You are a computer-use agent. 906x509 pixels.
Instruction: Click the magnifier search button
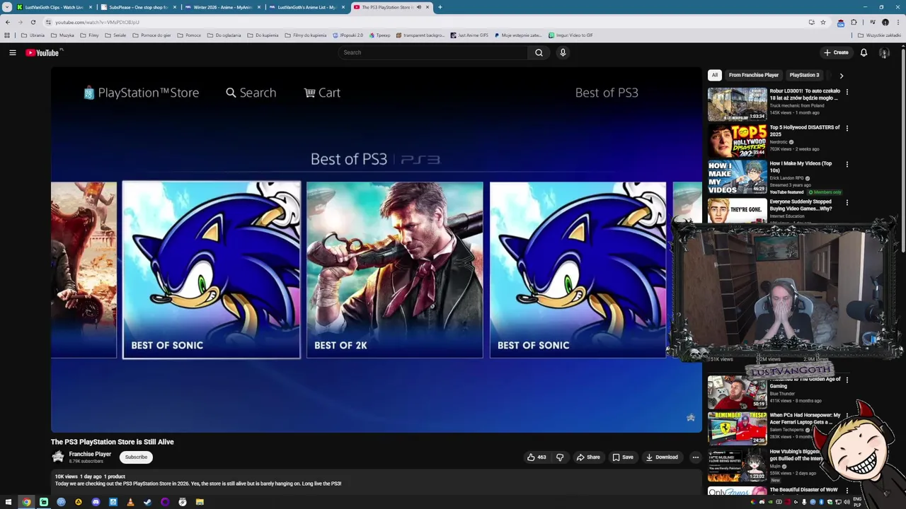[539, 52]
